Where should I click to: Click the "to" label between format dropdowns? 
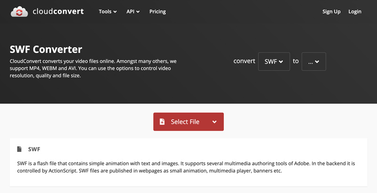[296, 61]
